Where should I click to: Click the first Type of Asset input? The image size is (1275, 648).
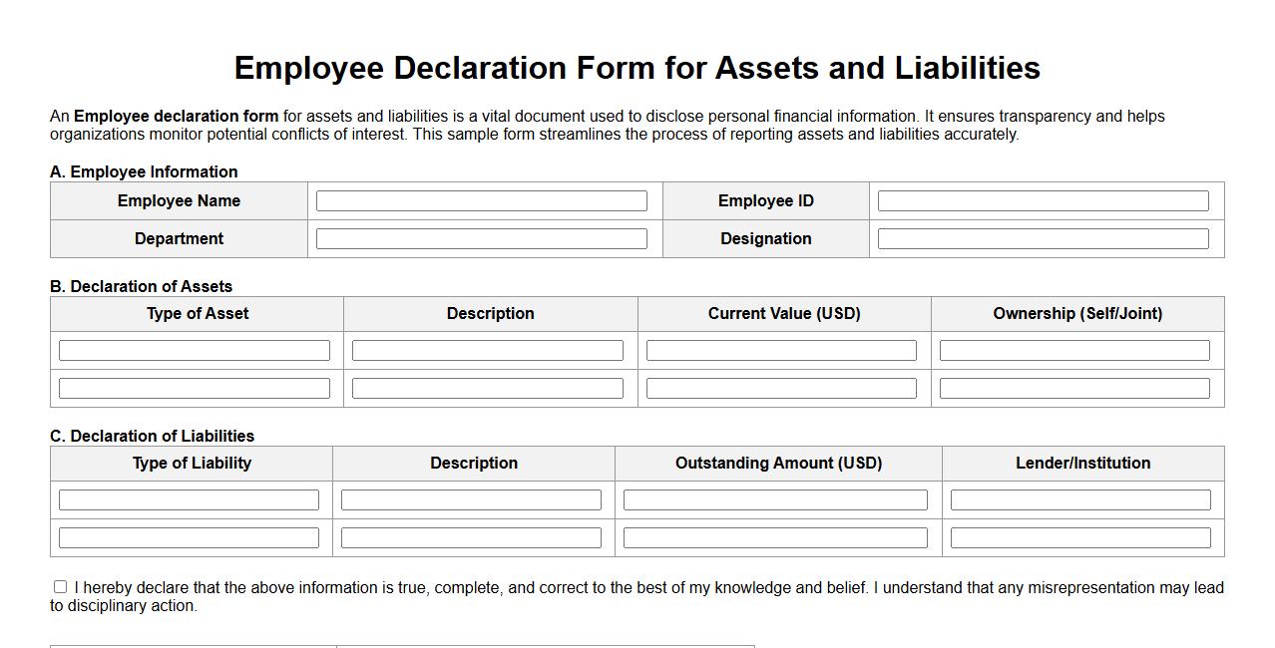195,349
